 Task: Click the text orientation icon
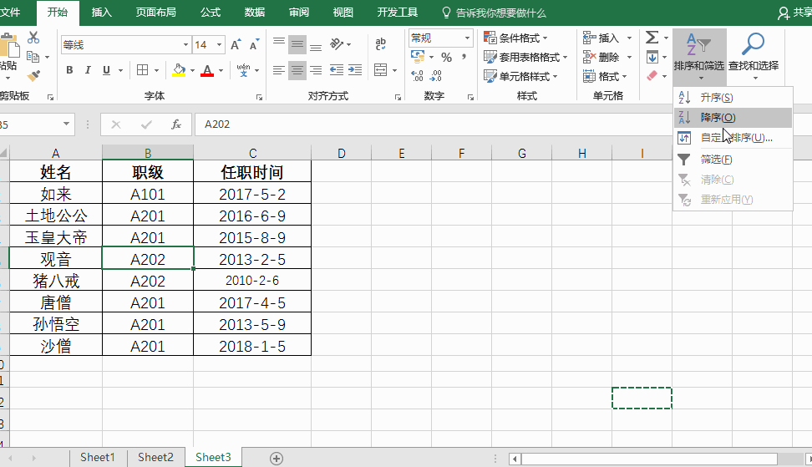tap(337, 44)
